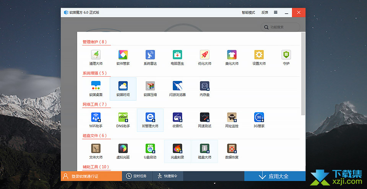
Task: Open 网址监控 spy icon
Action: pos(232,120)
